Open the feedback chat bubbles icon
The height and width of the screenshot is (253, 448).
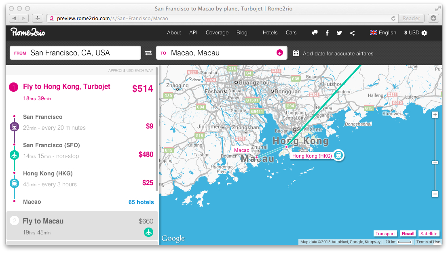(x=315, y=33)
